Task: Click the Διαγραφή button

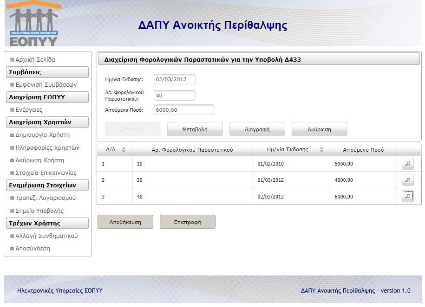Action: [257, 129]
